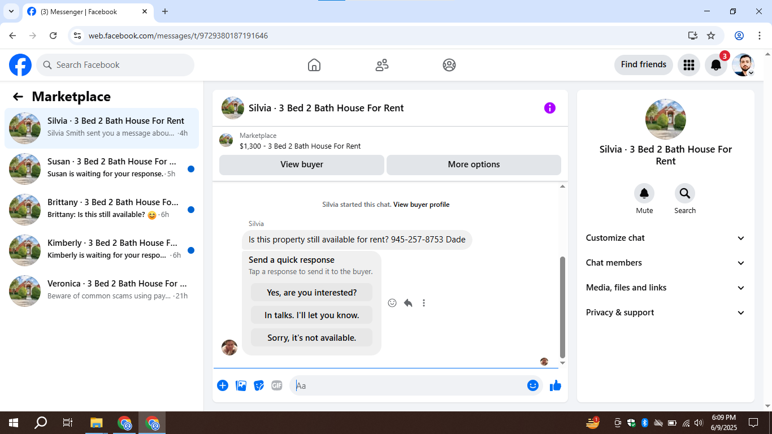Viewport: 772px width, 434px height.
Task: Open Susan's conversation in the list
Action: [102, 169]
